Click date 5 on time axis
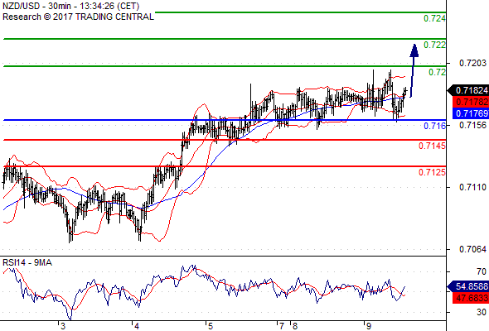489x331 pixels. pyautogui.click(x=211, y=326)
